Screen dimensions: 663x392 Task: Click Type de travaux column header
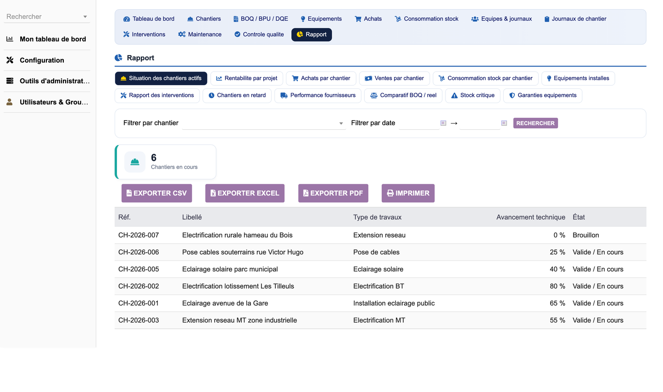[377, 217]
